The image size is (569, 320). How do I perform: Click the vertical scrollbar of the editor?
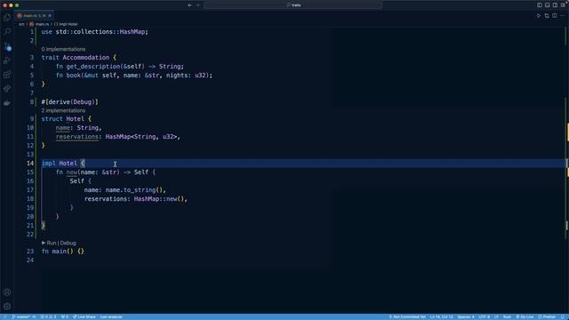pyautogui.click(x=567, y=171)
